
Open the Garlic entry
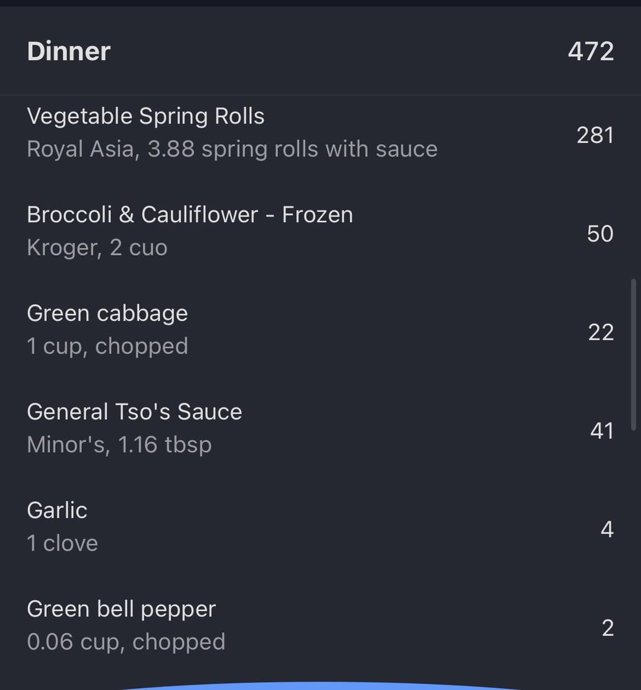coord(57,510)
